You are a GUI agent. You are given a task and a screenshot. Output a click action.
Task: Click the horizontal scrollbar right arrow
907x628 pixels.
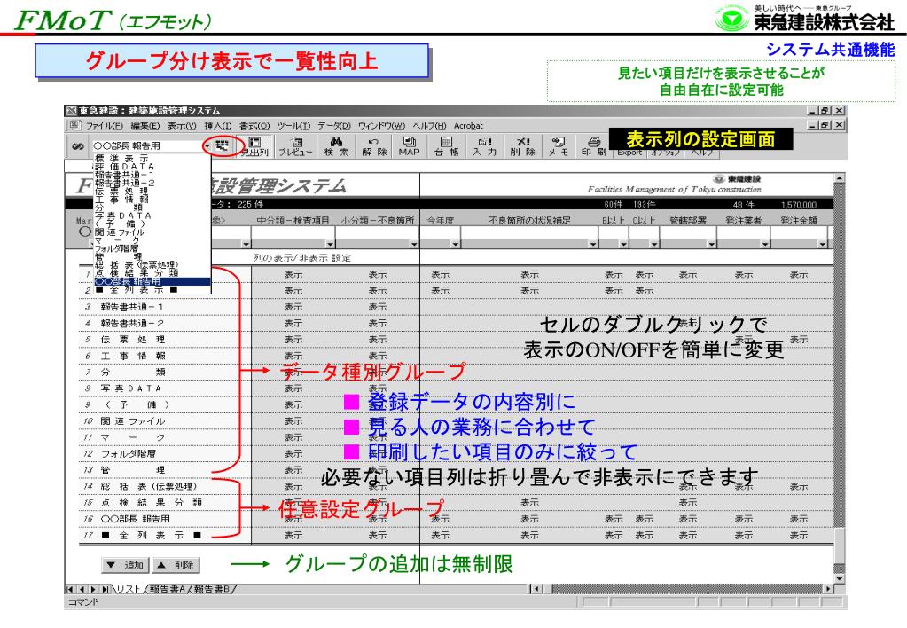[829, 589]
